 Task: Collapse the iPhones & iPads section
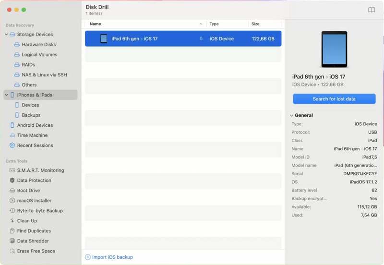(6, 95)
